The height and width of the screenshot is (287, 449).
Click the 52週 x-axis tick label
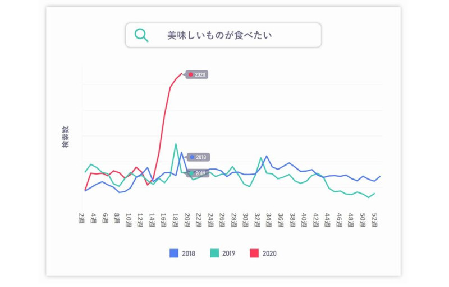[374, 218]
